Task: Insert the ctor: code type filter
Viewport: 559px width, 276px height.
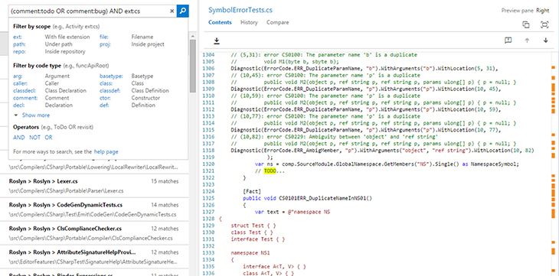Action: 105,98
